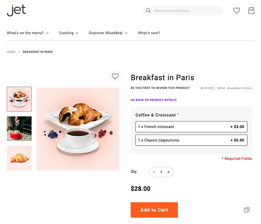Click the Home breadcrumb link
Screen dimensions: 261x224
pyautogui.click(x=11, y=52)
